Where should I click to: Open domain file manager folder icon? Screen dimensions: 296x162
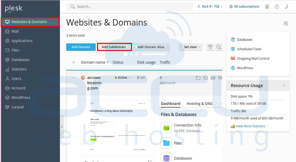coord(198,78)
